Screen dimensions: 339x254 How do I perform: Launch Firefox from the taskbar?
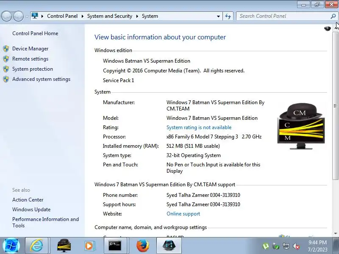pos(143,246)
